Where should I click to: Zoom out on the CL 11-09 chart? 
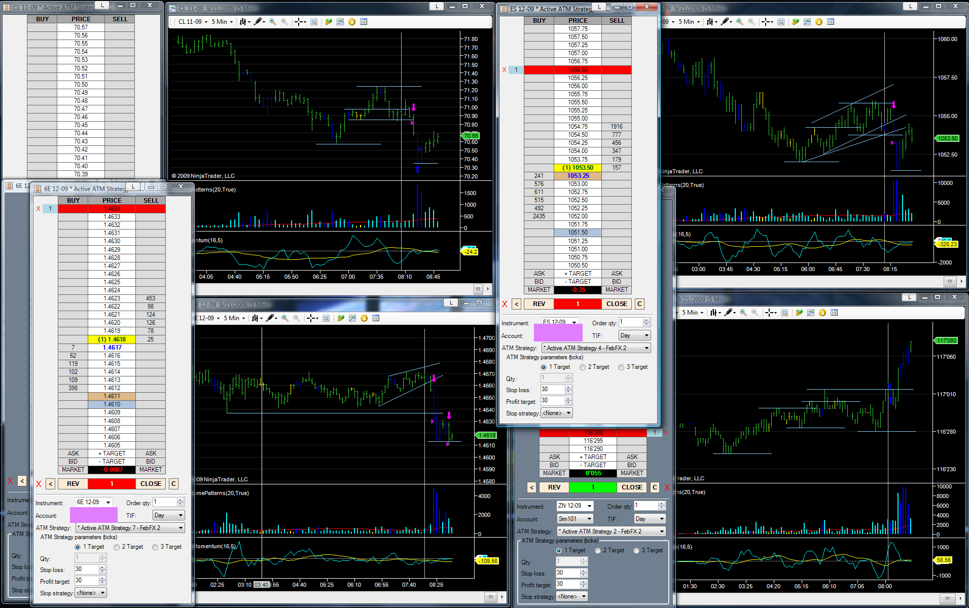(x=284, y=22)
